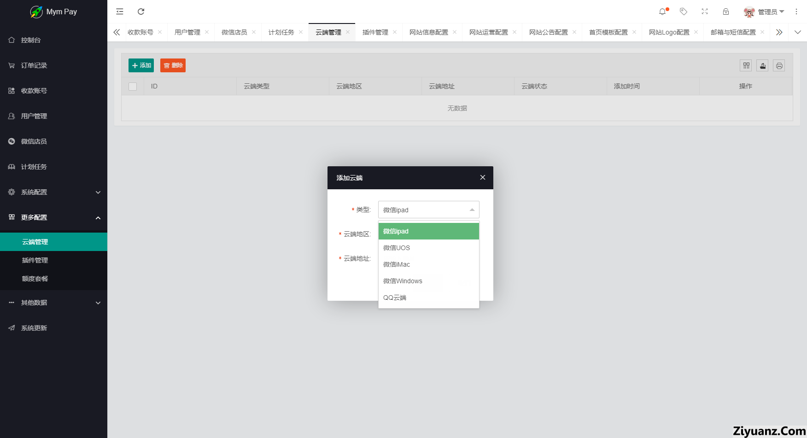
Task: Expand the 系统配置 sidebar menu
Action: pyautogui.click(x=53, y=192)
